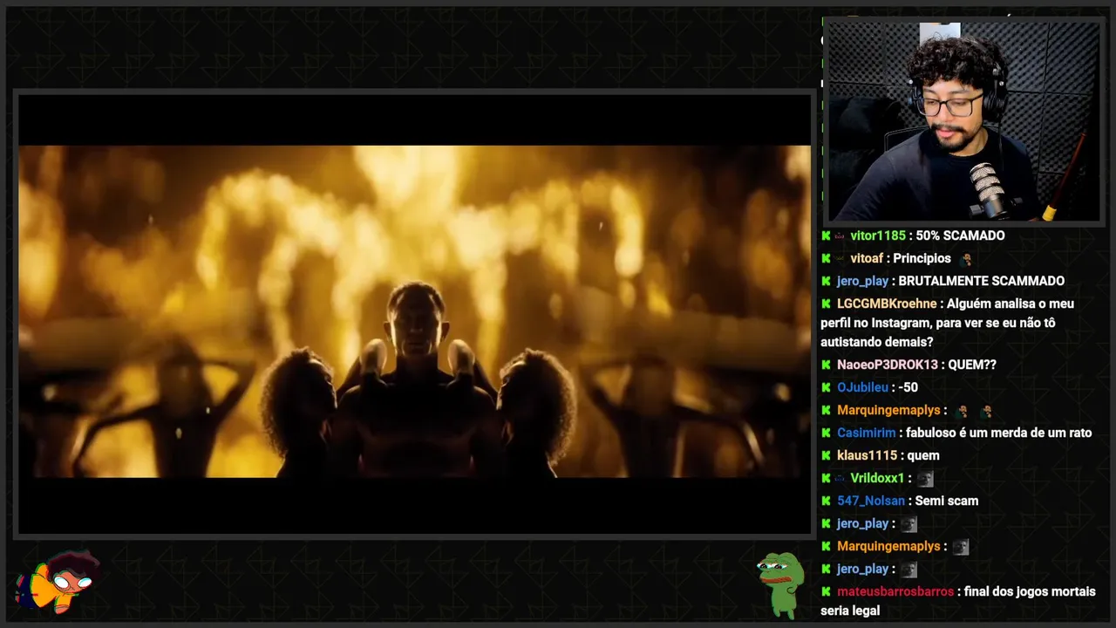Open Casimirim's chat profile
The width and height of the screenshot is (1116, 628).
(x=867, y=433)
